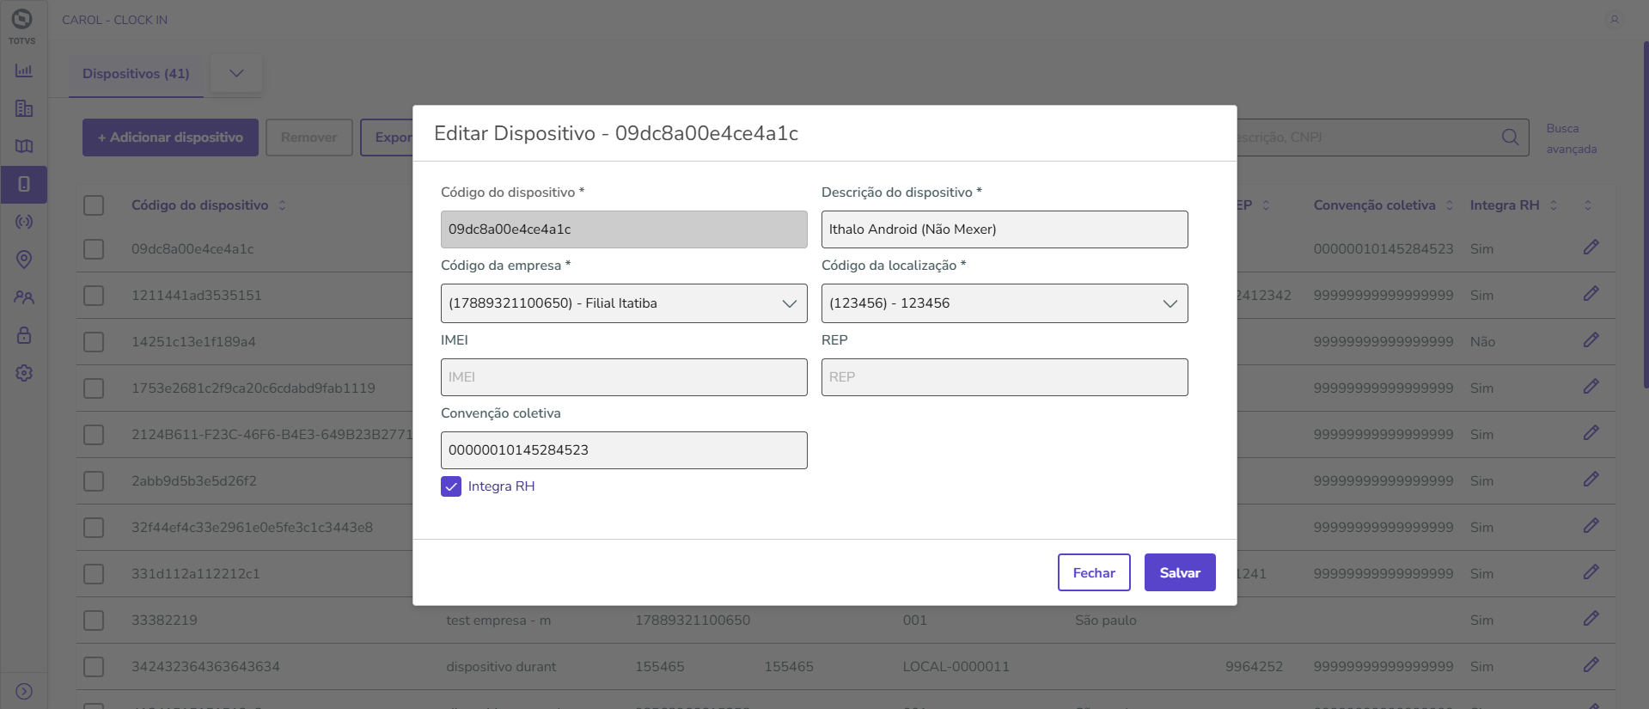Close dialog with Fechar button
Viewport: 1649px width, 709px height.
coord(1093,572)
